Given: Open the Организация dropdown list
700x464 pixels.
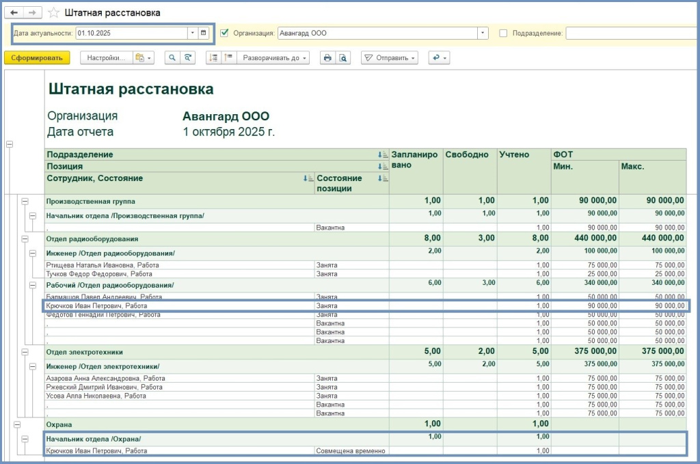Looking at the screenshot, I should click(483, 33).
